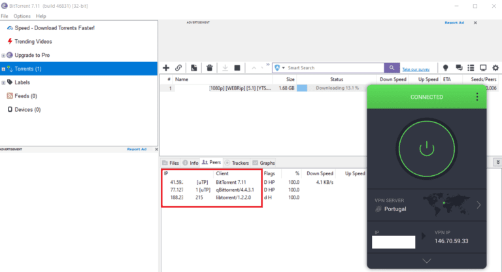Click the Stop torrent square icon
Image resolution: width=502 pixels, height=272 pixels.
(x=237, y=68)
